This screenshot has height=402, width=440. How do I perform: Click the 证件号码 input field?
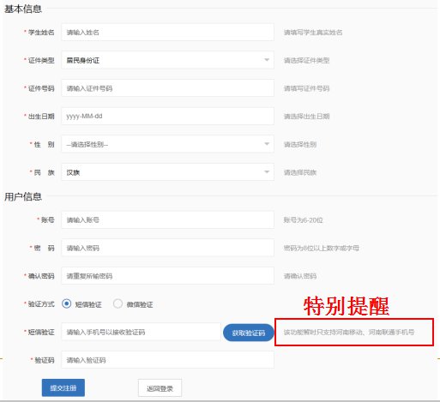coord(167,88)
